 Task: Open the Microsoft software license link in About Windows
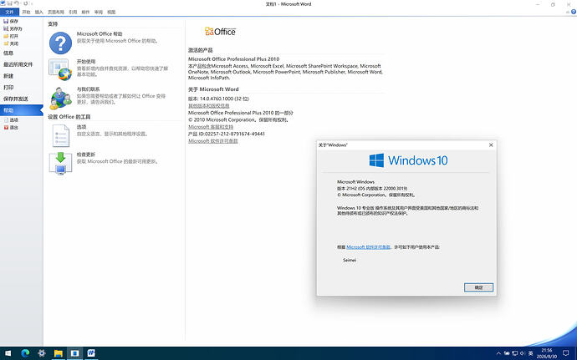coord(368,247)
